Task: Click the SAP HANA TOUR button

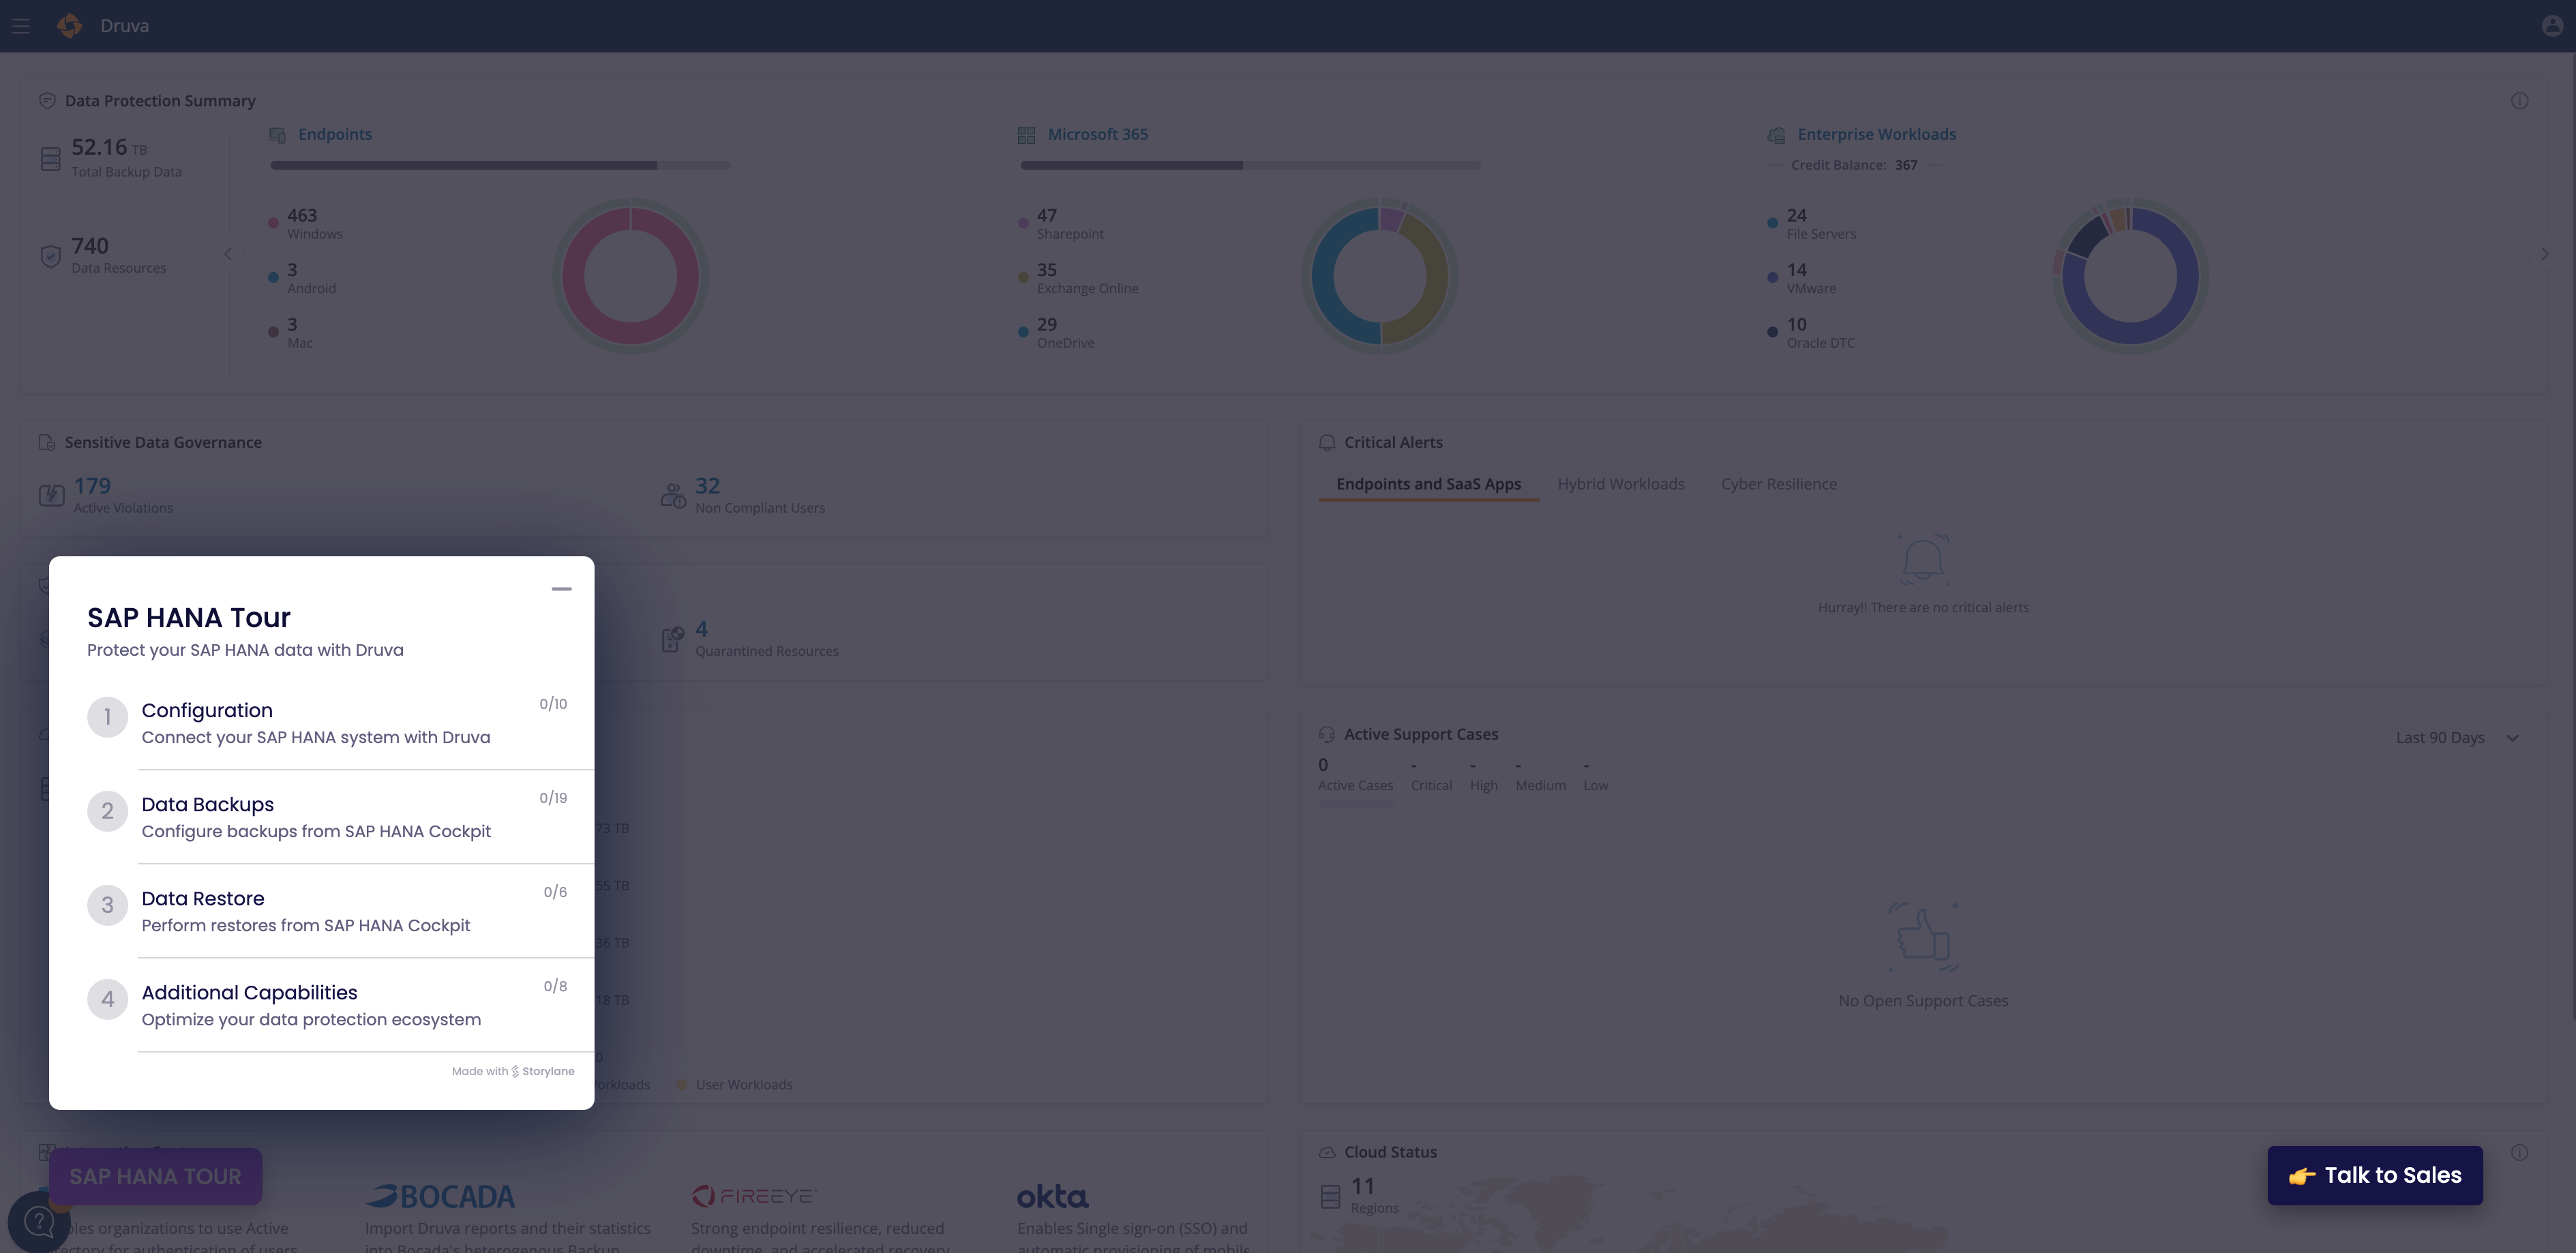Action: (155, 1177)
